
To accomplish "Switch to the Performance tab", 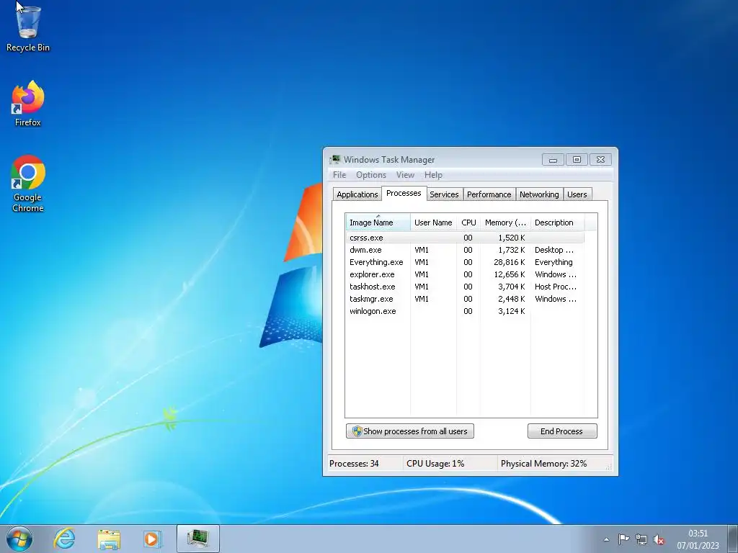I will 489,194.
